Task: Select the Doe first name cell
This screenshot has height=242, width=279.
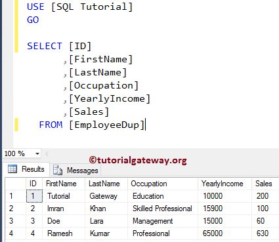Action: [x=64, y=221]
